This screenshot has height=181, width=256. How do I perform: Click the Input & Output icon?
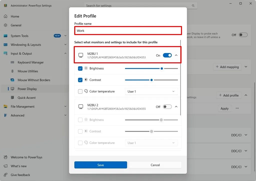5,54
